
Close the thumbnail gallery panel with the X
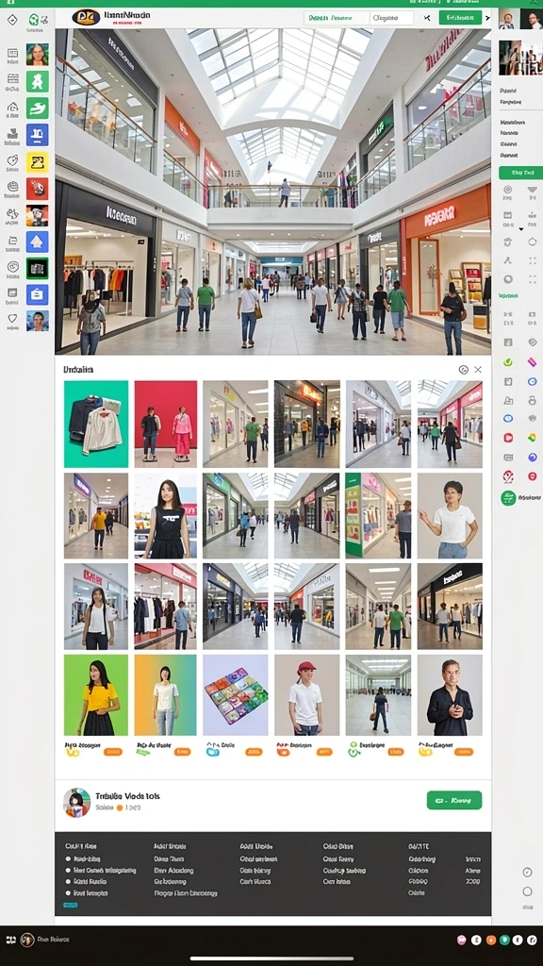point(478,370)
